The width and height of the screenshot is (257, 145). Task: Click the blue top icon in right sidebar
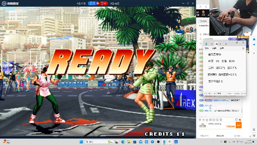point(254,39)
